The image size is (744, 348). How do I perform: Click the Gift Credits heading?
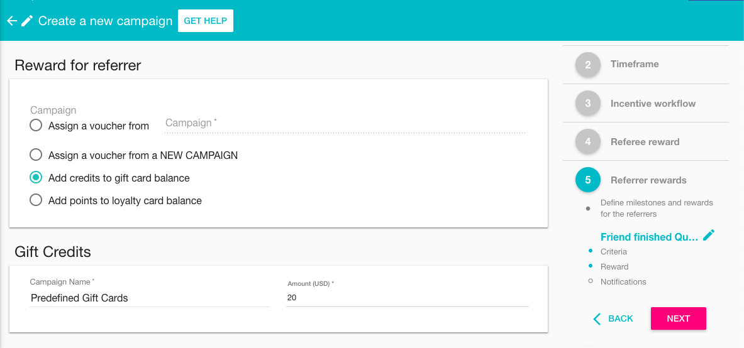tap(53, 251)
